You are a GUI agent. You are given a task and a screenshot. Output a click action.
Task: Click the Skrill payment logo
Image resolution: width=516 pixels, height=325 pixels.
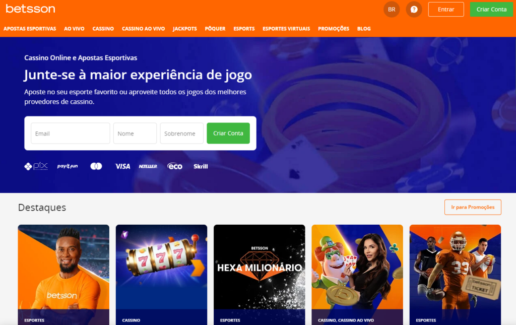point(201,166)
